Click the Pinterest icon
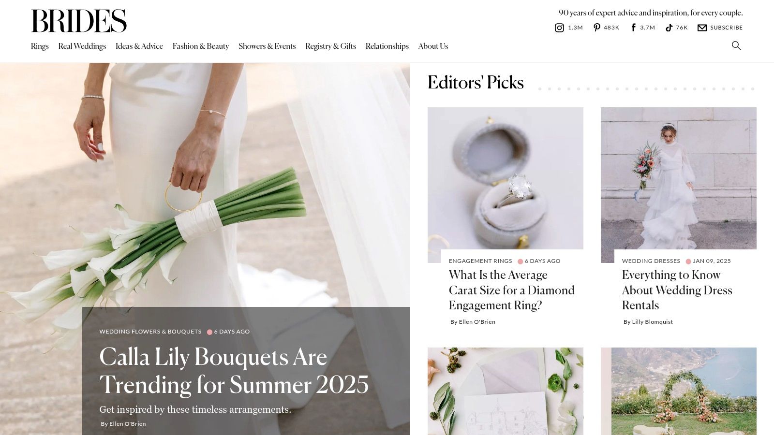The height and width of the screenshot is (435, 774). point(597,28)
